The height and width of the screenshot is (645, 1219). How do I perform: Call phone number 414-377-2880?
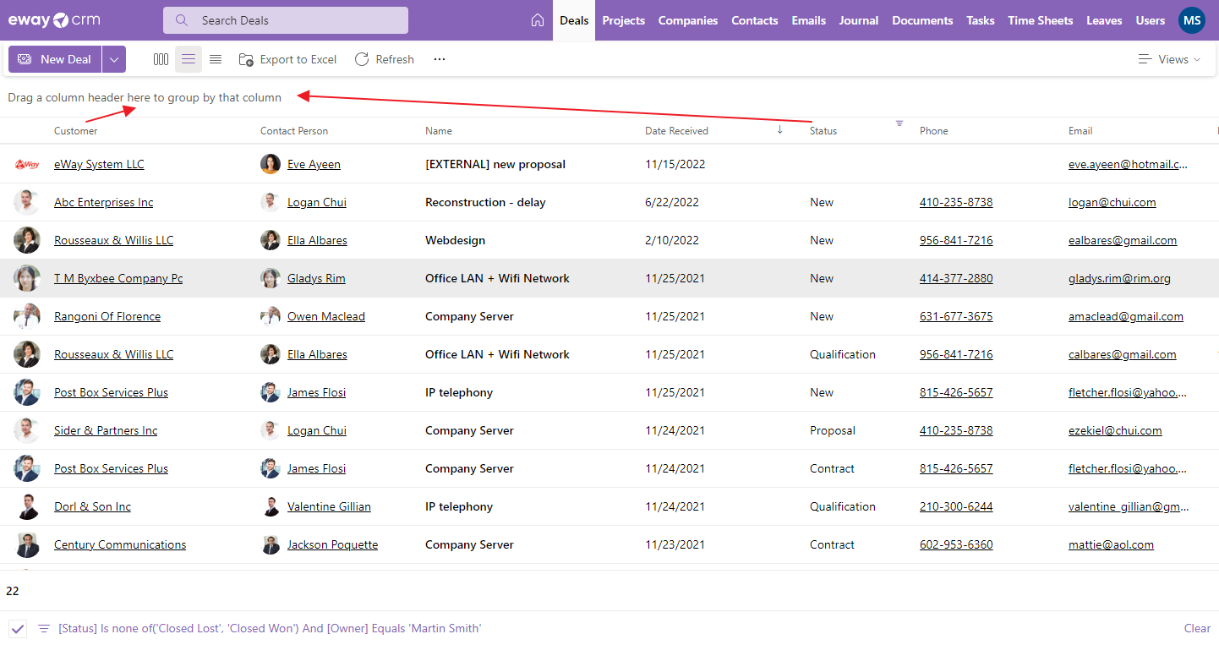click(x=956, y=278)
